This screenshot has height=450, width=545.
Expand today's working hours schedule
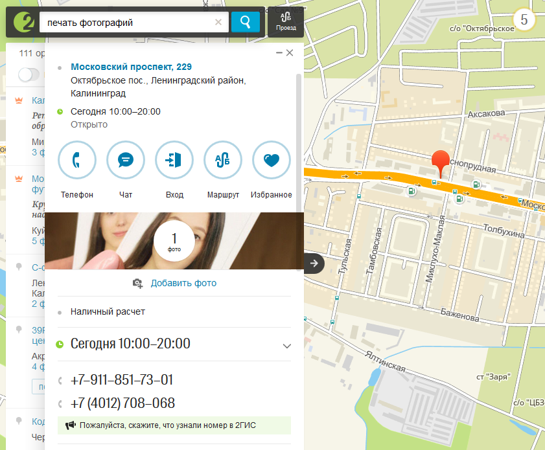[x=286, y=345]
